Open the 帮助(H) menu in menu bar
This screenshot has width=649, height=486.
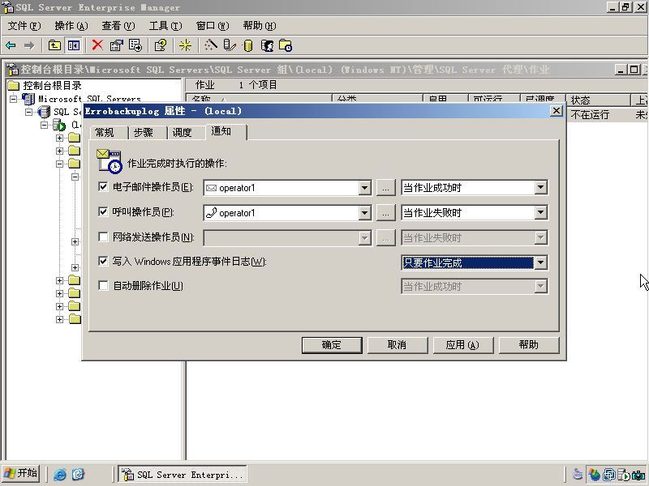(x=260, y=26)
